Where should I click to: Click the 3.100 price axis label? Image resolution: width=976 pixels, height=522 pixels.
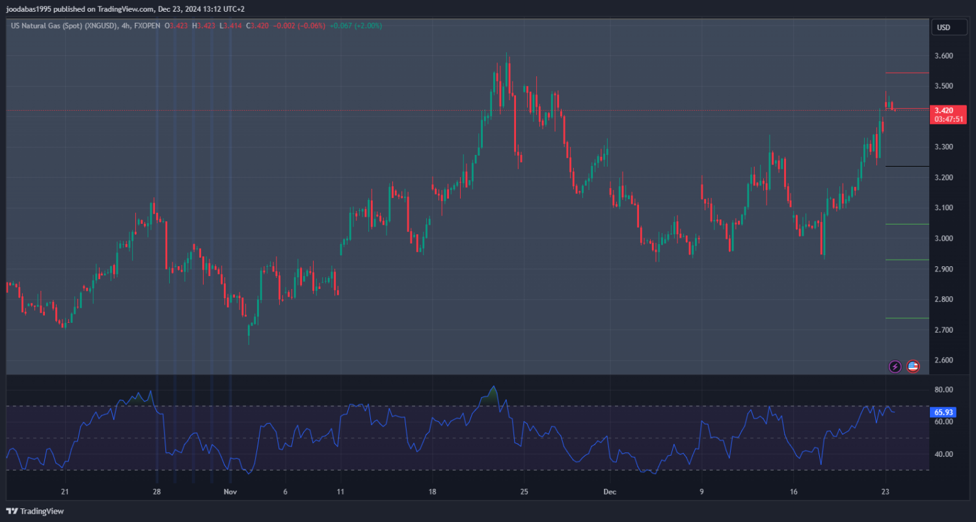943,208
